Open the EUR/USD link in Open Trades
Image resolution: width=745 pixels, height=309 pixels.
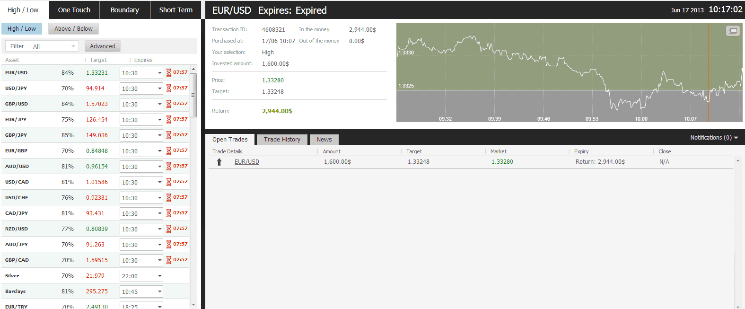click(x=247, y=162)
